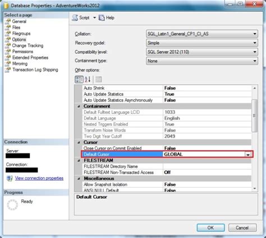Click the connection properties icon
This screenshot has width=266, height=238.
(10, 178)
